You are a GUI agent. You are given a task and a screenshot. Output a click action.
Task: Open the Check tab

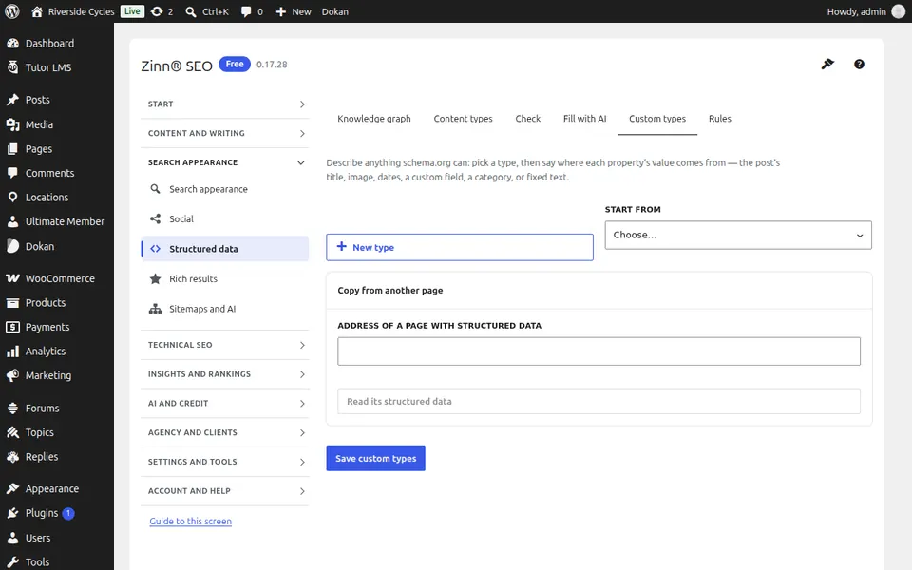[x=527, y=119]
